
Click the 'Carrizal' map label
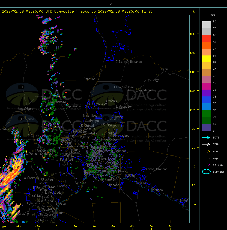[81, 183]
